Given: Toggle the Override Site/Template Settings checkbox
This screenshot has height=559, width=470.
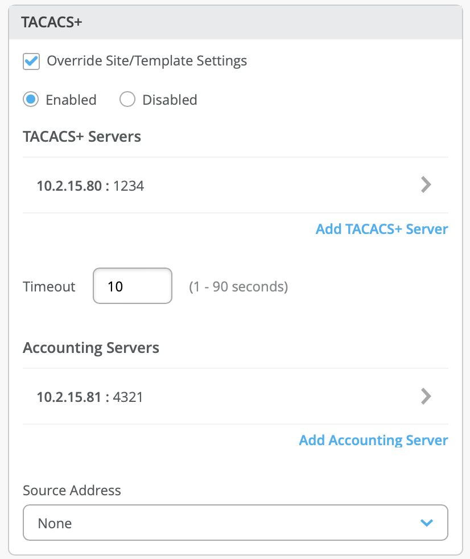Looking at the screenshot, I should [31, 61].
